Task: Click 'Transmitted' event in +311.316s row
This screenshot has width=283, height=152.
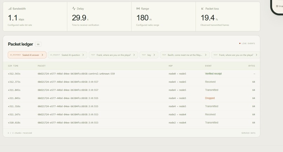Action: [x=211, y=106]
